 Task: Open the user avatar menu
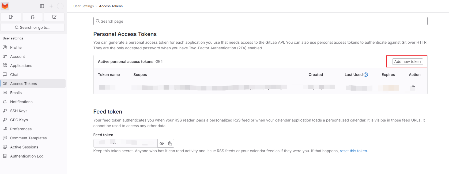tap(60, 6)
